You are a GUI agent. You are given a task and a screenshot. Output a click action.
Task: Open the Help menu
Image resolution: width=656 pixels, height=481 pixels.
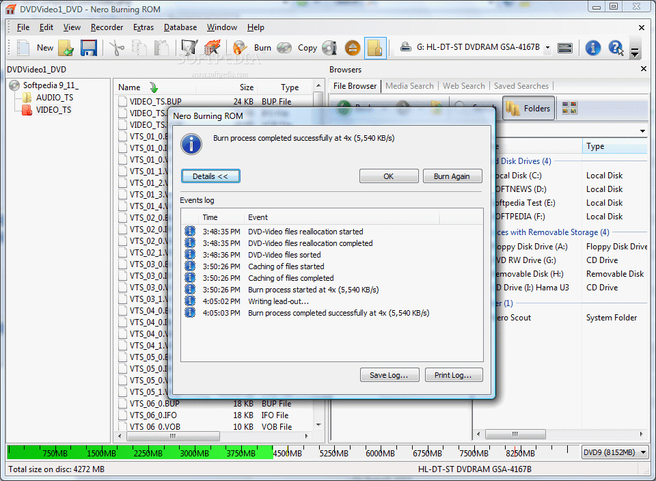(256, 27)
